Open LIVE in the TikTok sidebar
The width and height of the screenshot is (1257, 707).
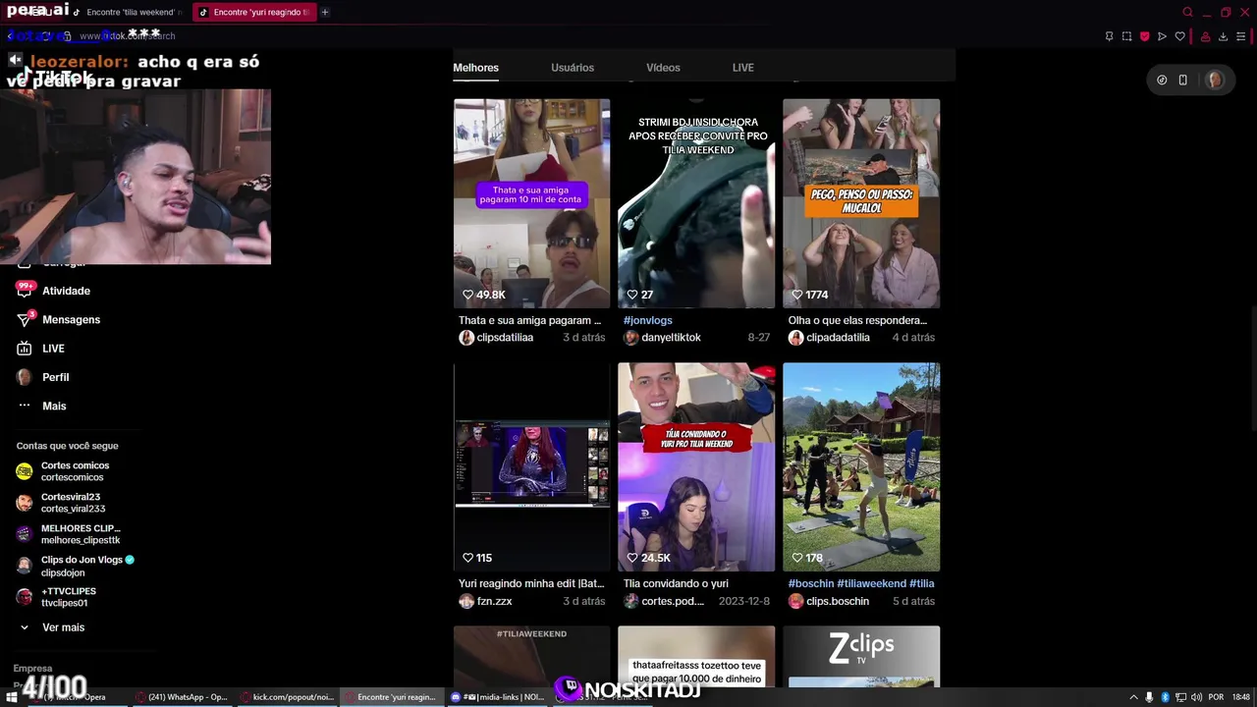[53, 349]
